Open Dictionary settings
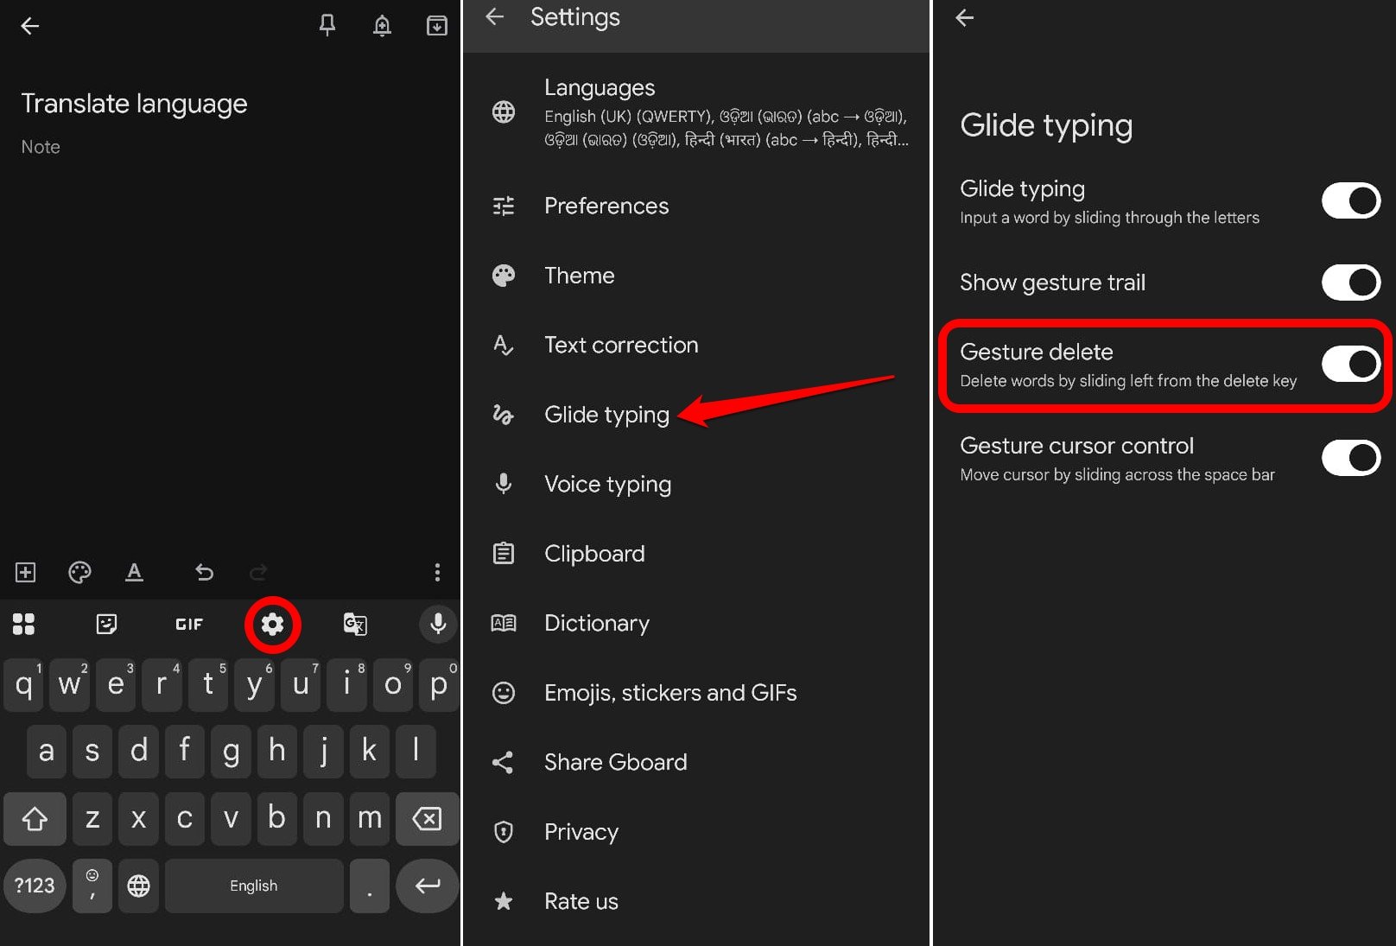This screenshot has height=946, width=1396. [696, 623]
